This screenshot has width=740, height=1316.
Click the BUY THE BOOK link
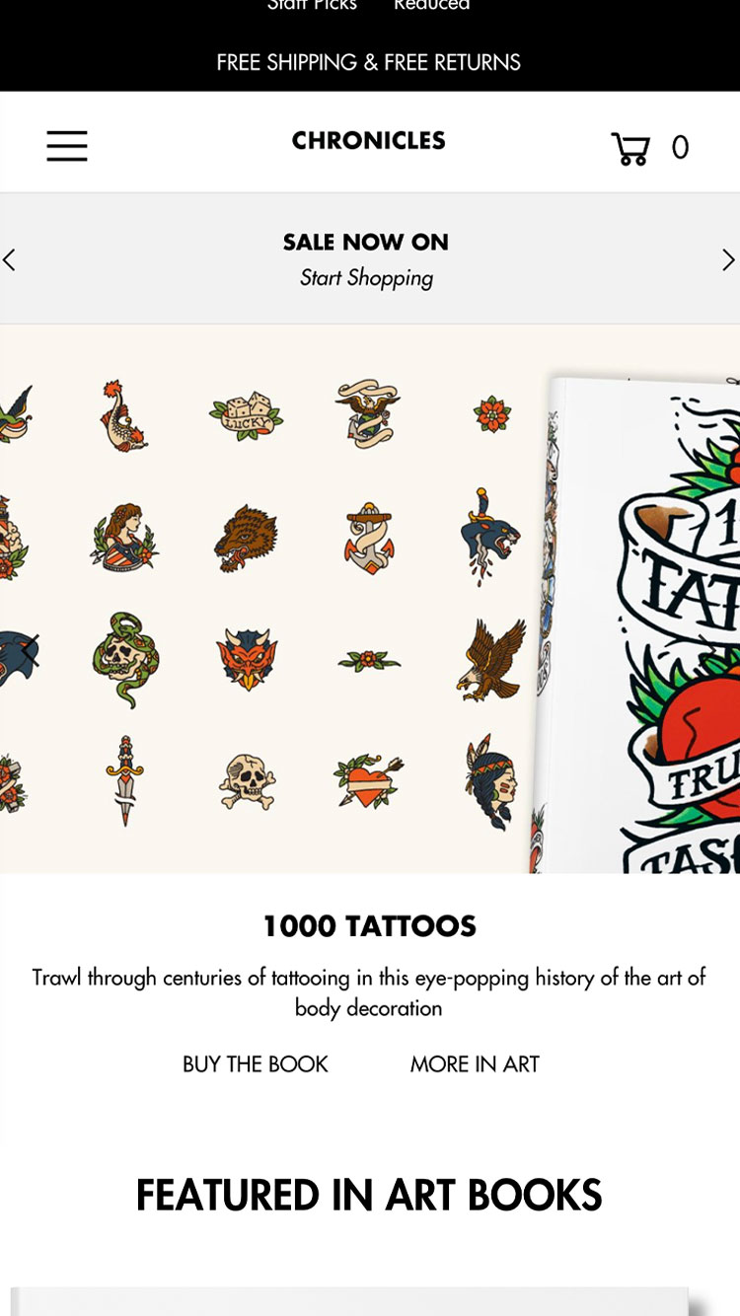click(256, 1063)
